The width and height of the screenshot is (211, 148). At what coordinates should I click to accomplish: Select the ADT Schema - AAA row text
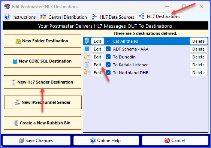coord(131,49)
